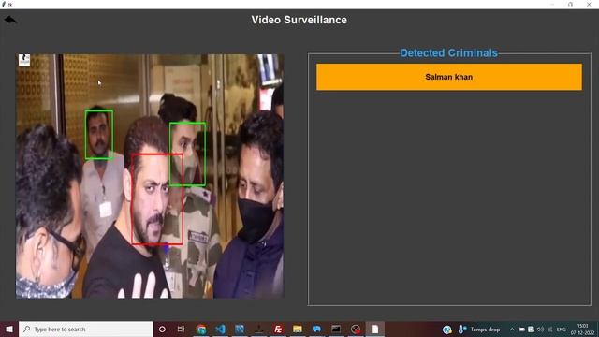Screen dimensions: 599x337
Task: Restore down the tk window
Action: (x=570, y=4)
